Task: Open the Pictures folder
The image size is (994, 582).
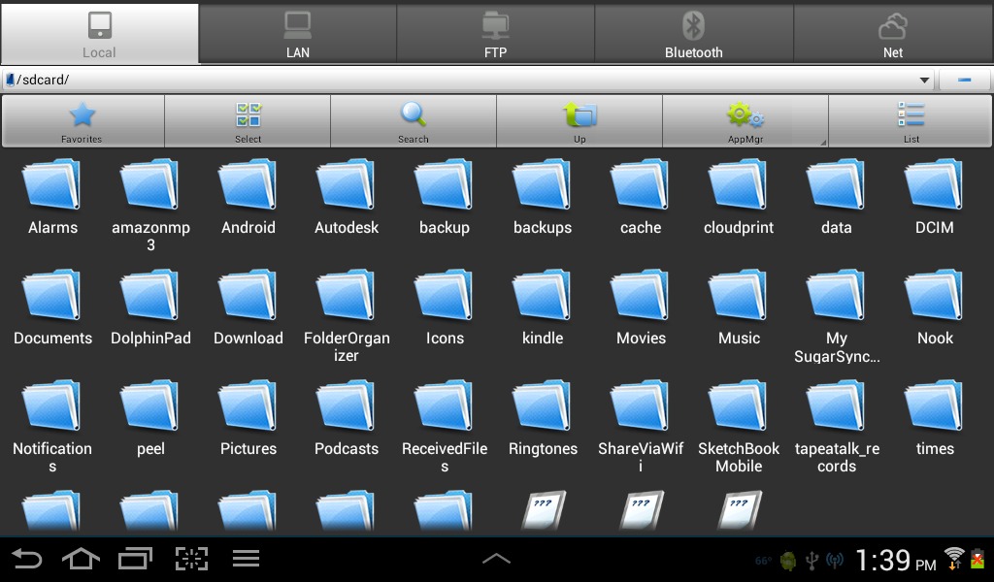Action: pos(248,418)
